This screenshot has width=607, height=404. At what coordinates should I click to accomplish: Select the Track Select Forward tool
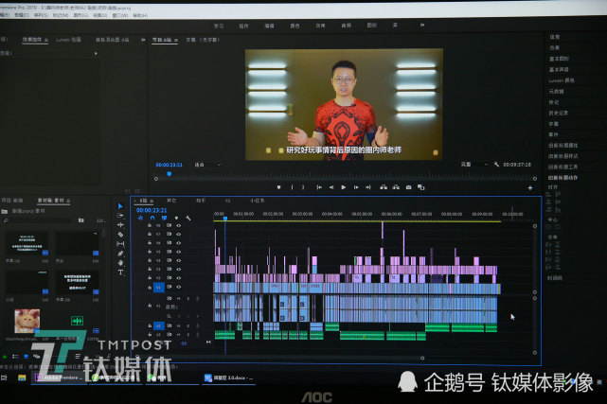(x=120, y=216)
